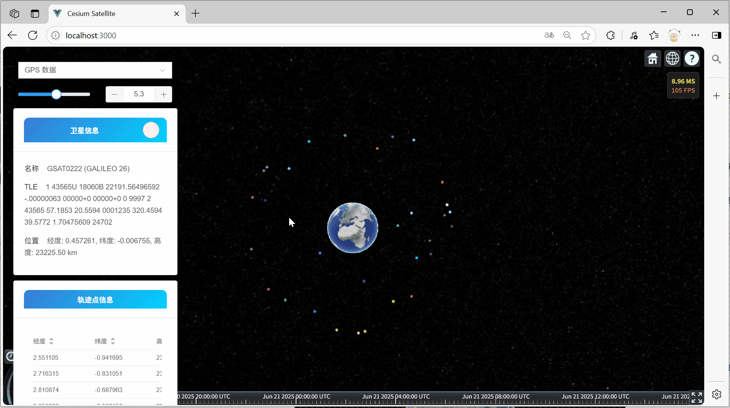Viewport: 730px width, 408px height.
Task: Click the blue slider handle
Action: point(56,94)
